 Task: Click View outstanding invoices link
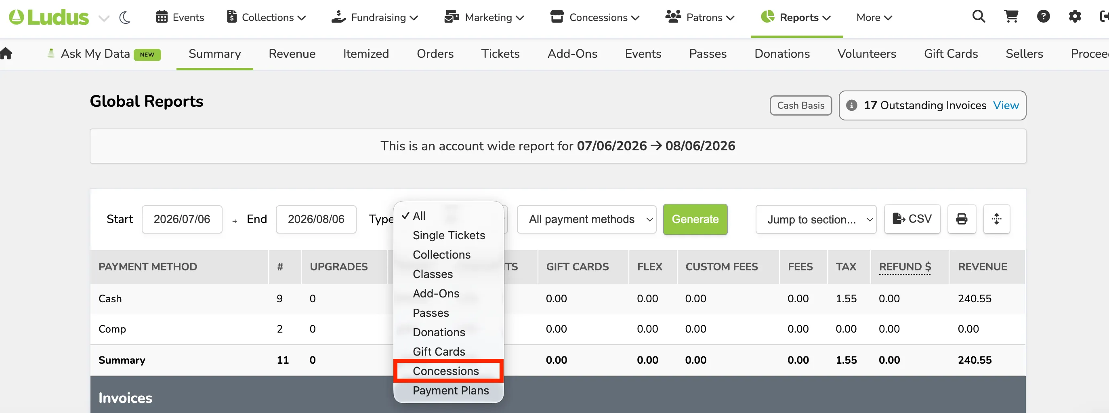pos(1005,105)
